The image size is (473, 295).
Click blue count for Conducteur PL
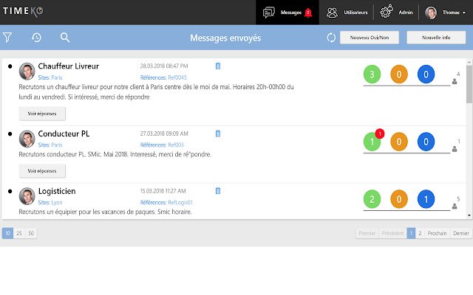click(426, 142)
